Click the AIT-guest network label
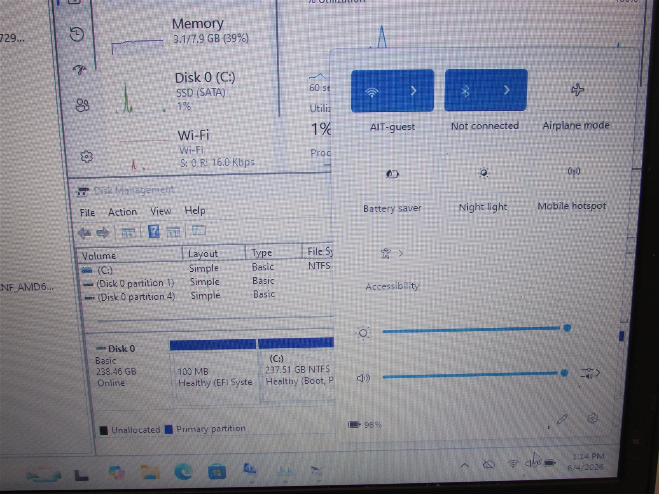Viewport: 659px width, 494px height. coord(393,127)
